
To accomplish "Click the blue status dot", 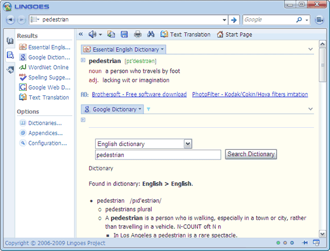I will pyautogui.click(x=292, y=243).
